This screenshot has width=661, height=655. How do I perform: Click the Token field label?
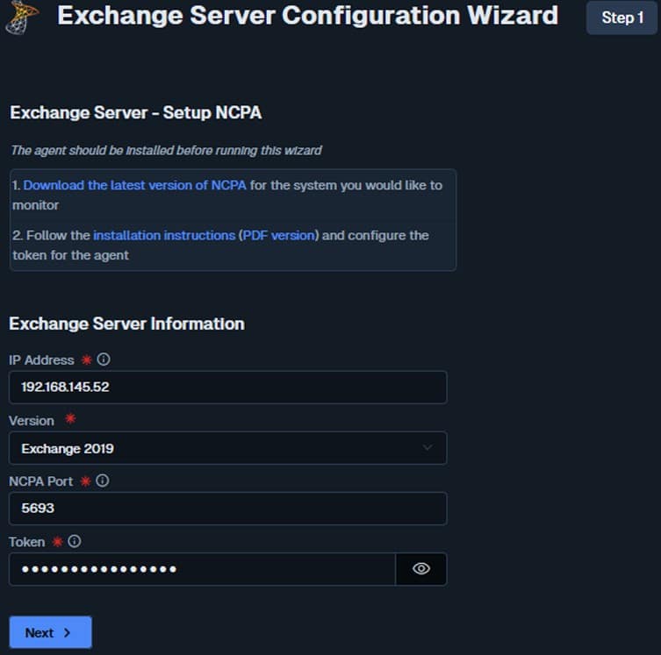(x=27, y=542)
